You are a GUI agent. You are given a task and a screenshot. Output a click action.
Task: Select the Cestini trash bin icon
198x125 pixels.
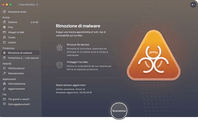[x=5, y=43]
